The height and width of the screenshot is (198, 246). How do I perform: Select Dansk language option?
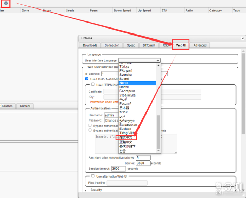point(138,87)
